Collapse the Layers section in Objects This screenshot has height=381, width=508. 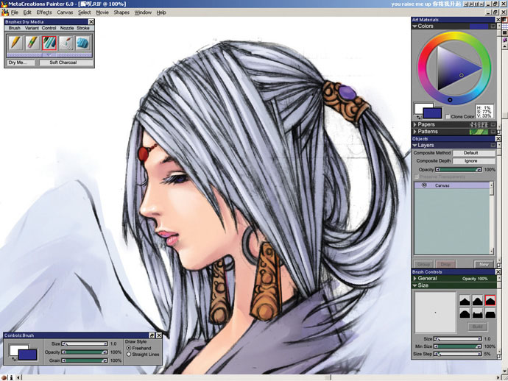(x=414, y=146)
